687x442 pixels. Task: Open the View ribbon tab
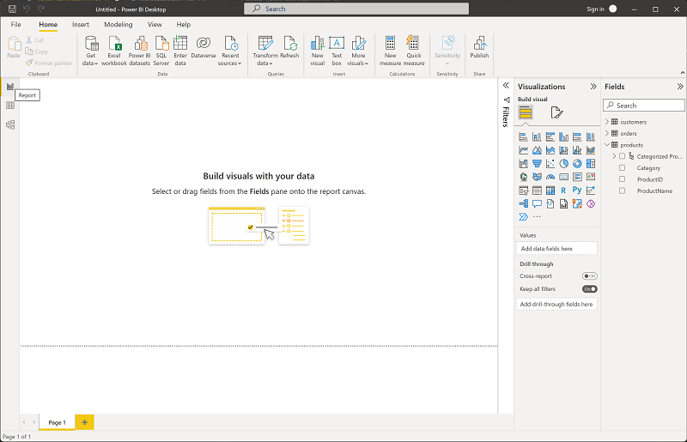click(x=155, y=25)
